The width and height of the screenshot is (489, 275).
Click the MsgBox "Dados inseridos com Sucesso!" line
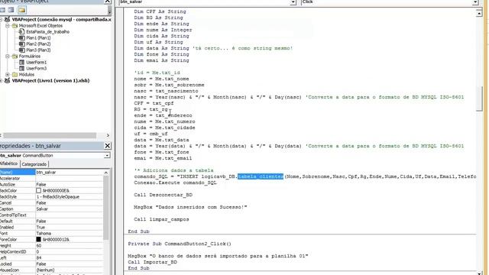click(190, 207)
